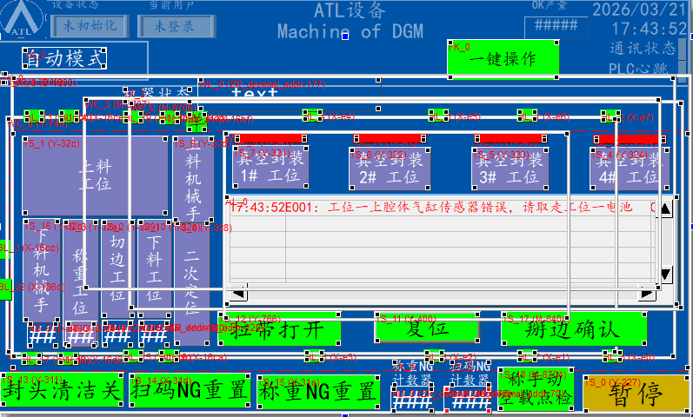Toggle the 光幕打开 light curtain switch

(280, 329)
